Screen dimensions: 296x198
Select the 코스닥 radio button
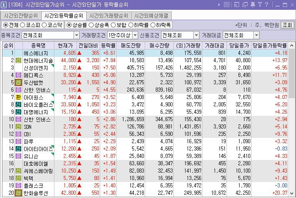[44, 25]
